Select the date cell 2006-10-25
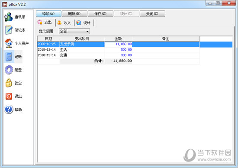Image resolution: width=238 pixels, height=168 pixels. pos(48,44)
